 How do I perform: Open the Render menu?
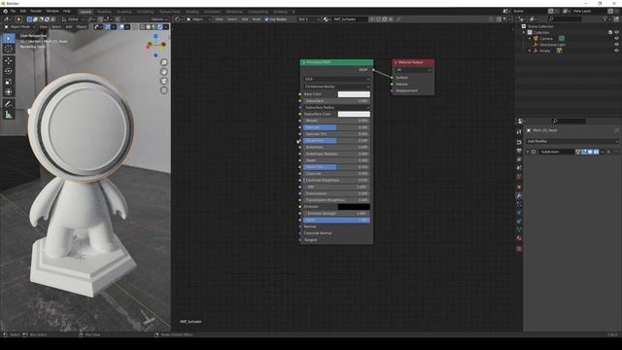36,11
